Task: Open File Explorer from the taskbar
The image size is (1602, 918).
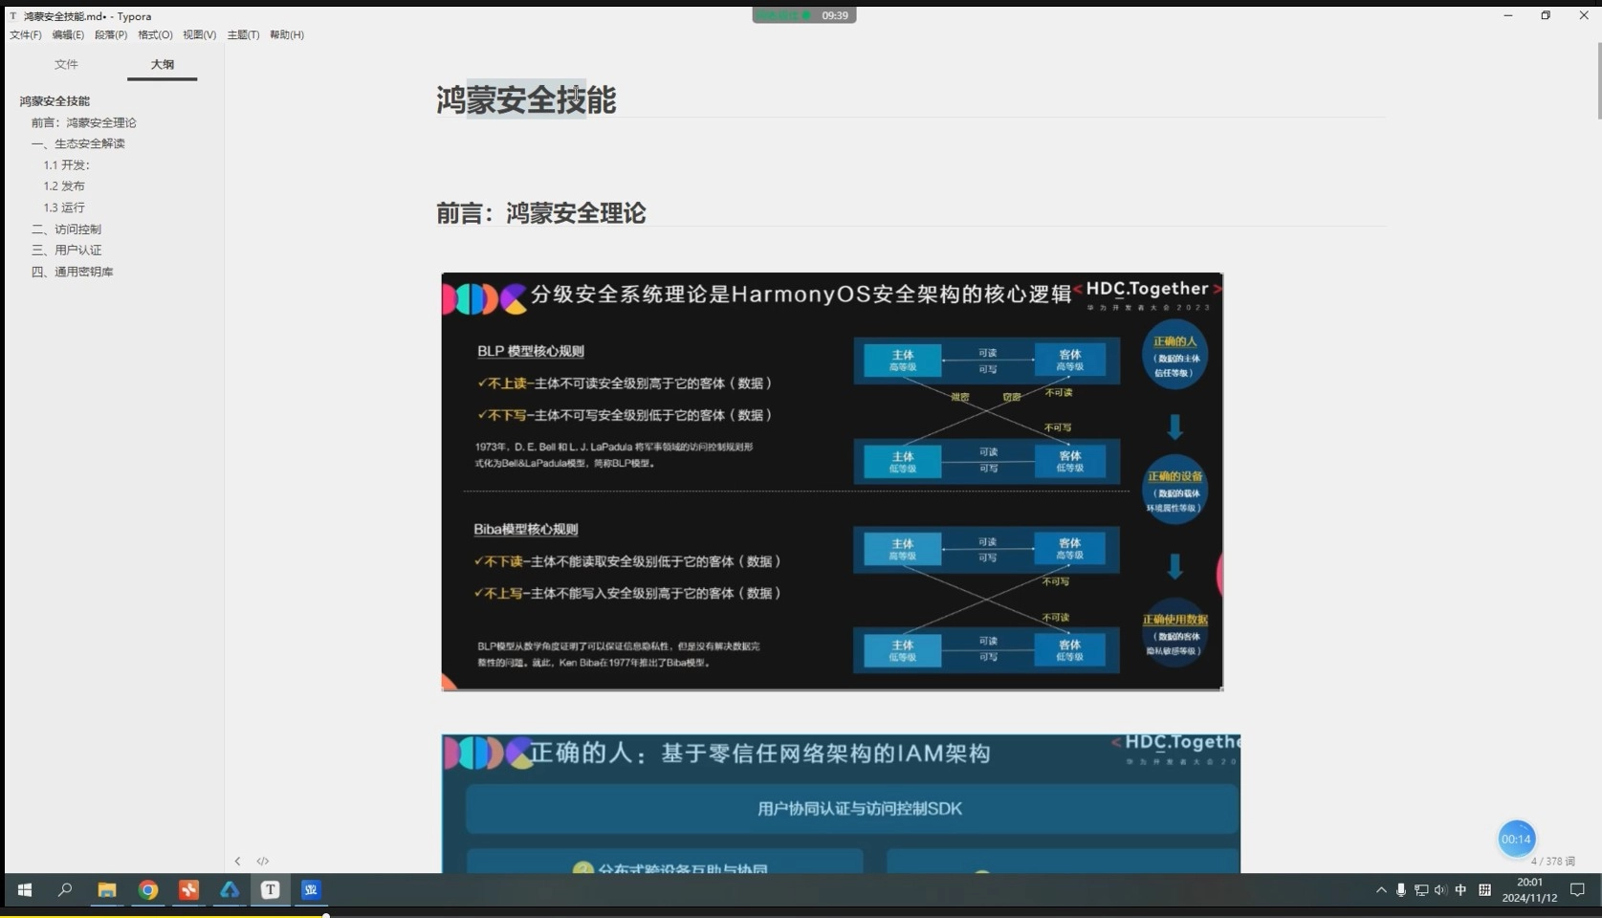Action: [x=106, y=890]
